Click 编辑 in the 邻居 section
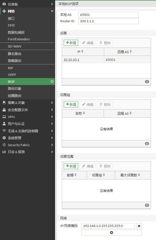 pos(88,43)
